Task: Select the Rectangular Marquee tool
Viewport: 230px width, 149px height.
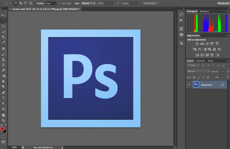Action: click(3, 21)
